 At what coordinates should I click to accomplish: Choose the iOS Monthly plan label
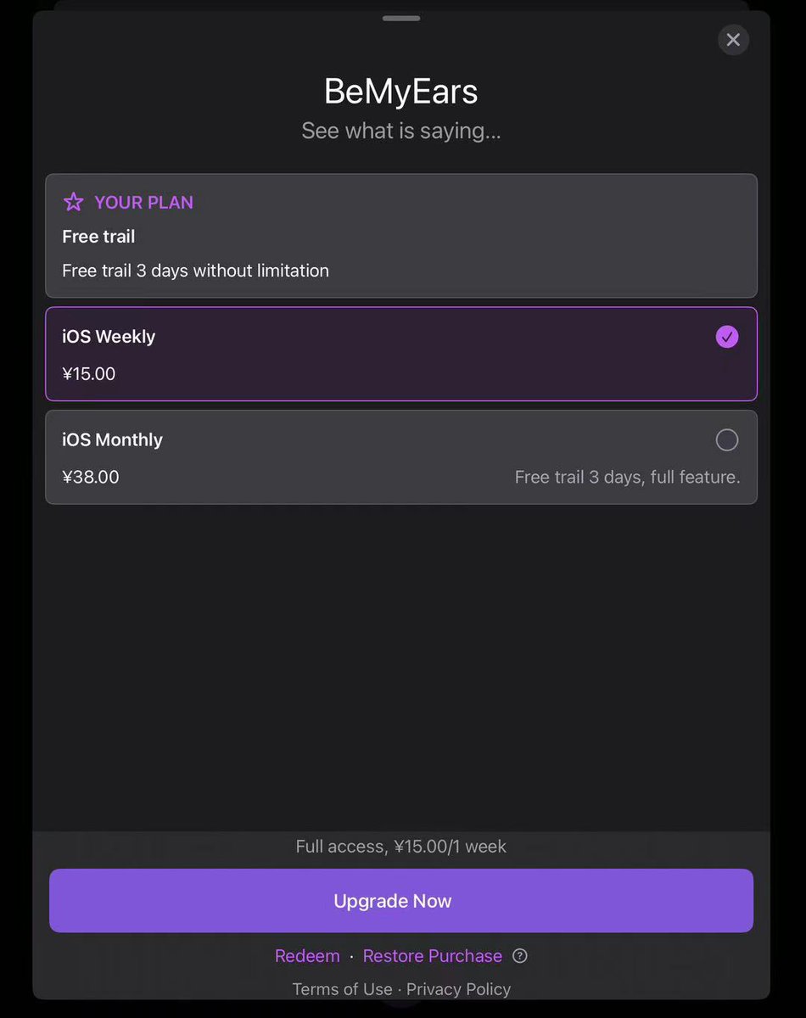click(112, 439)
